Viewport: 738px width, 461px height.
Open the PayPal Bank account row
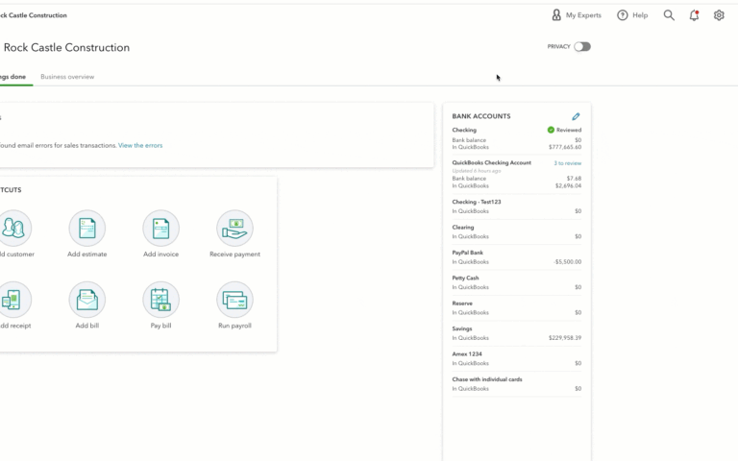click(516, 257)
